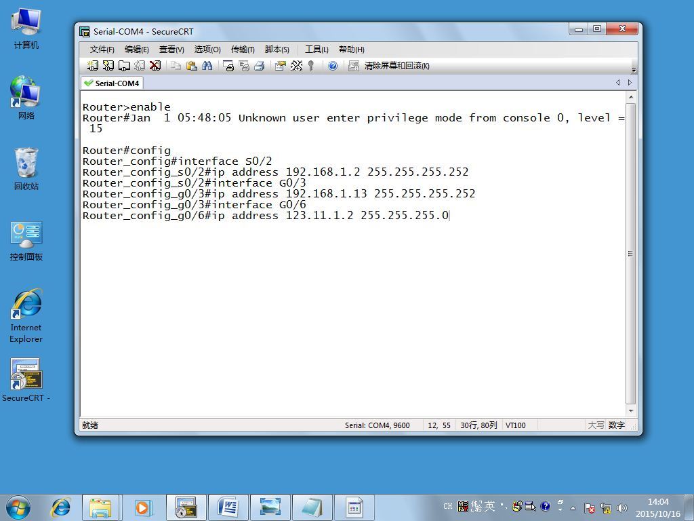This screenshot has width=694, height=521.
Task: Open the volume speaker tray icon
Action: click(x=622, y=508)
